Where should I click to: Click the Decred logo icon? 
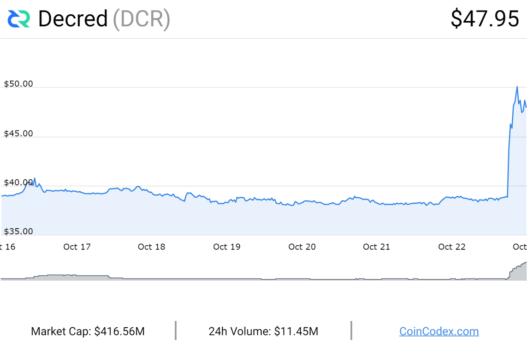point(19,19)
